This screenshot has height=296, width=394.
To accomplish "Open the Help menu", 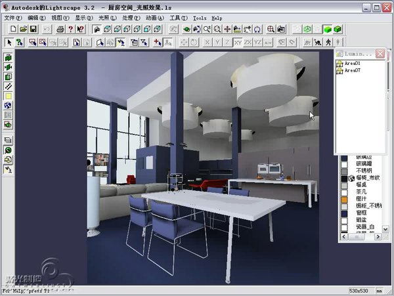I will [x=217, y=18].
